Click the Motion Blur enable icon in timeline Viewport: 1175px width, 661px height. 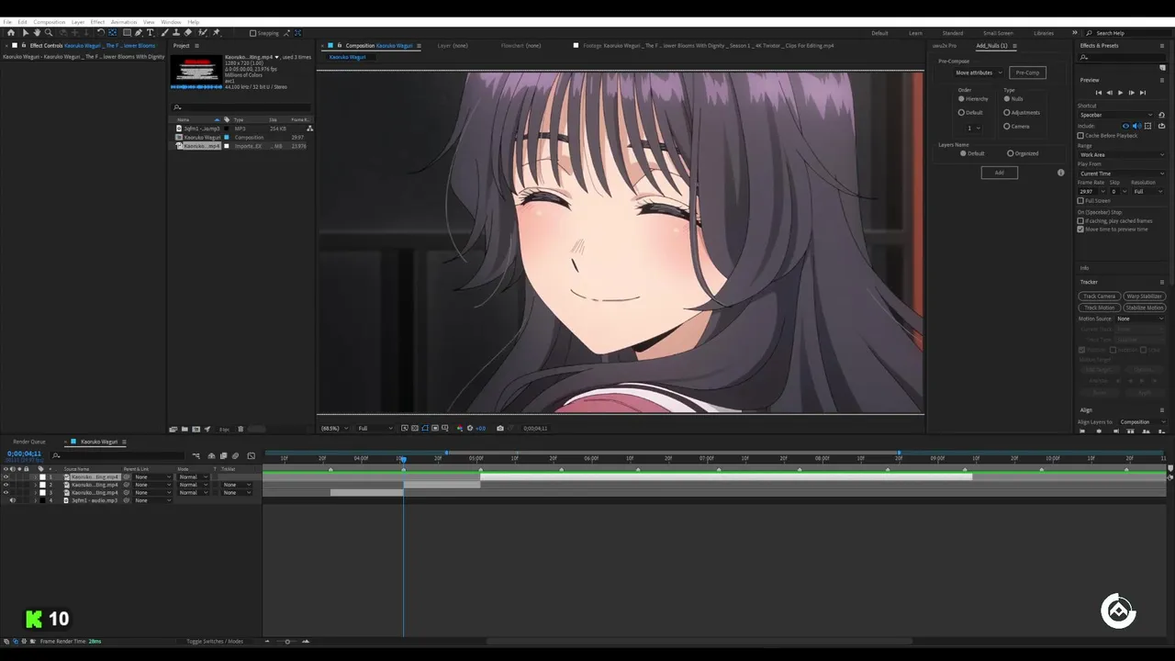click(235, 455)
